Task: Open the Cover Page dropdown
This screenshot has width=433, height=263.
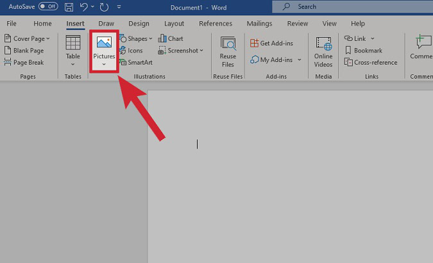Action: coord(48,38)
